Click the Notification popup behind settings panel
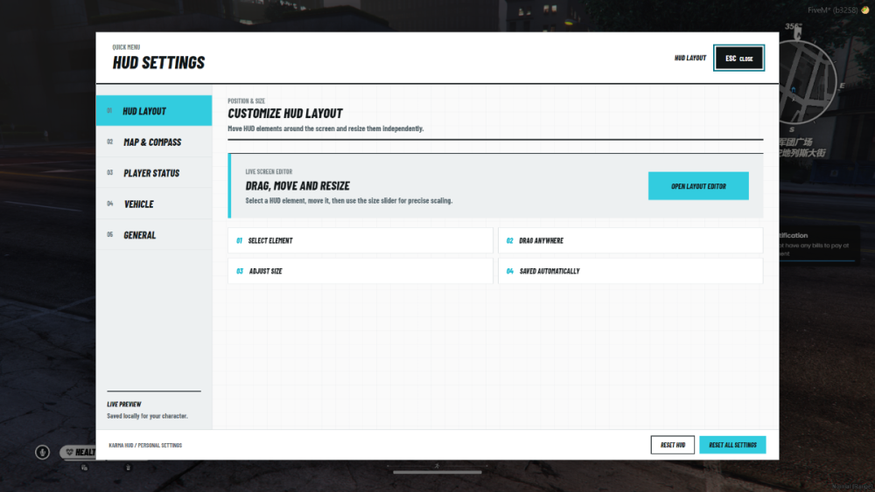This screenshot has height=492, width=875. [x=818, y=244]
